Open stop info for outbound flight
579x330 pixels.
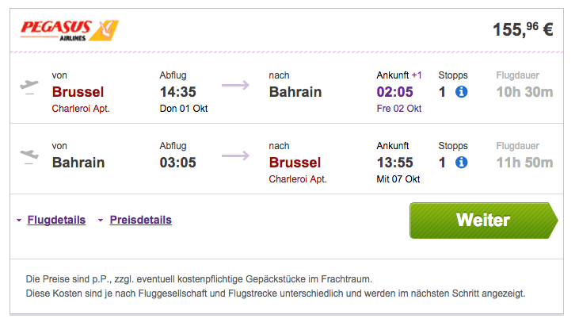pos(461,92)
